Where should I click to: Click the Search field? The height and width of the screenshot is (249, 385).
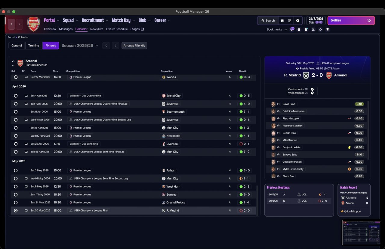coord(268,21)
